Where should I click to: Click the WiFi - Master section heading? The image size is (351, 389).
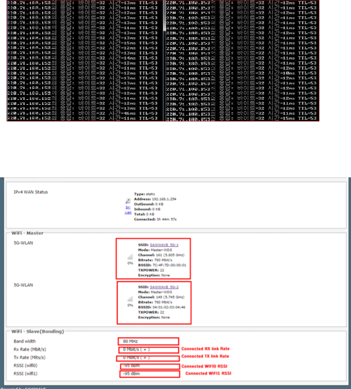(x=27, y=233)
